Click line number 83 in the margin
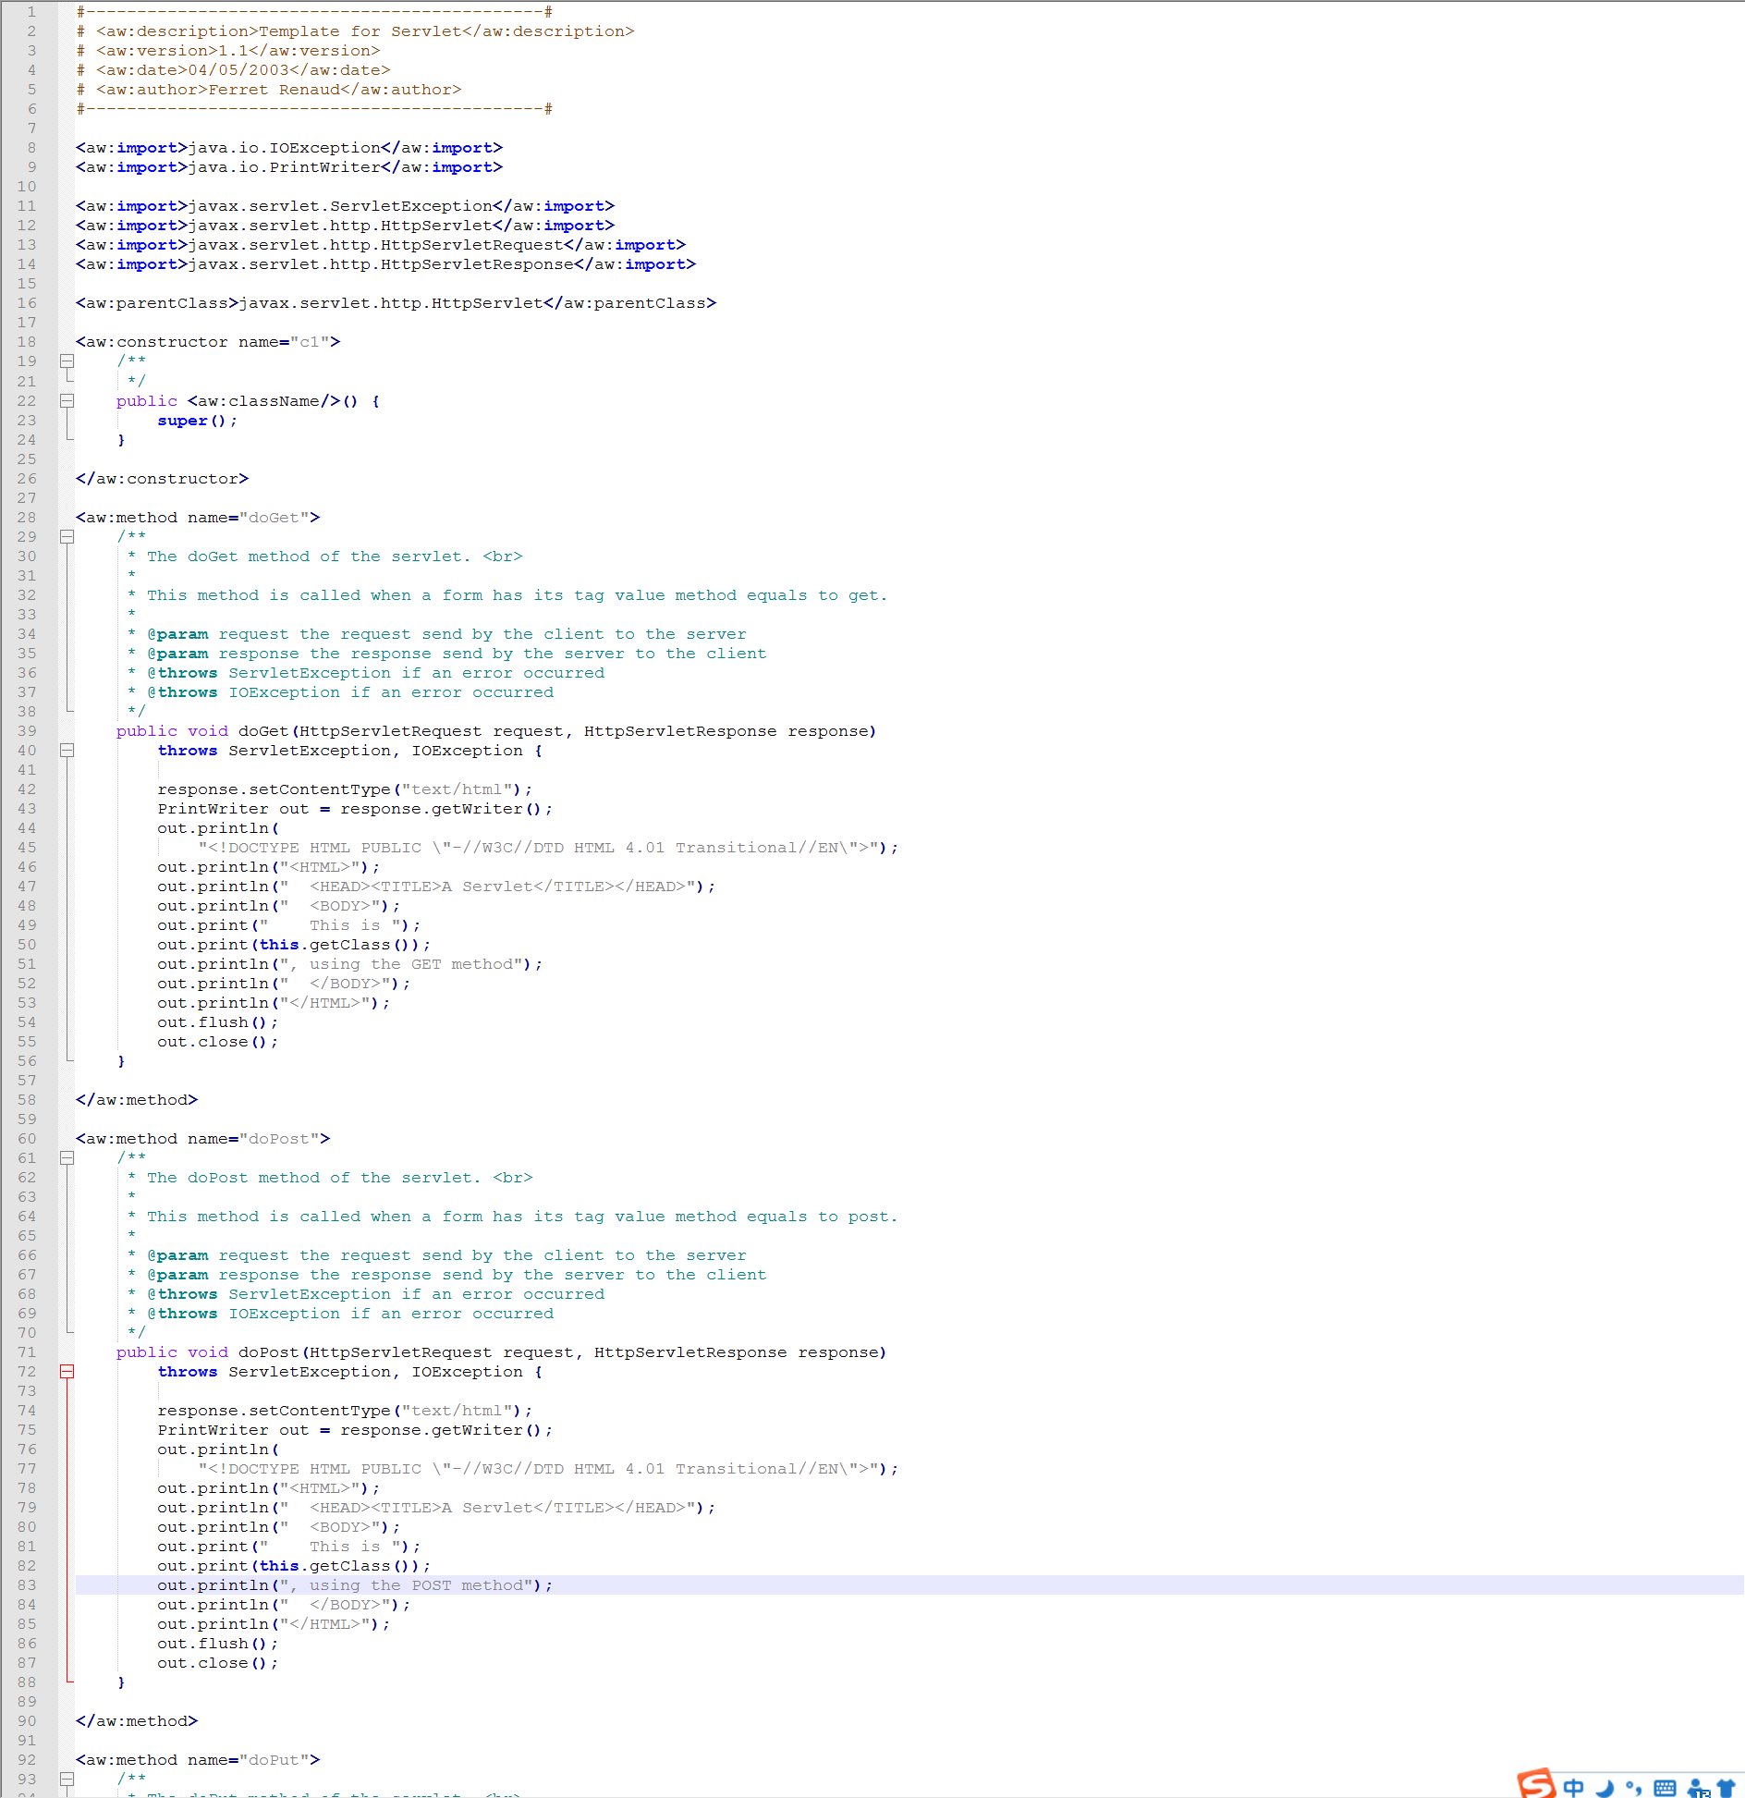 pyautogui.click(x=27, y=1585)
